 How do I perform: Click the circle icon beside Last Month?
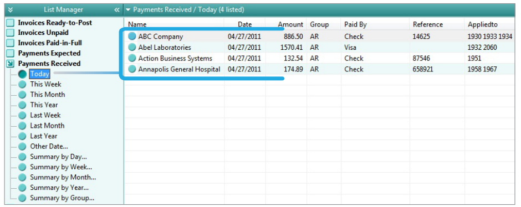point(22,126)
